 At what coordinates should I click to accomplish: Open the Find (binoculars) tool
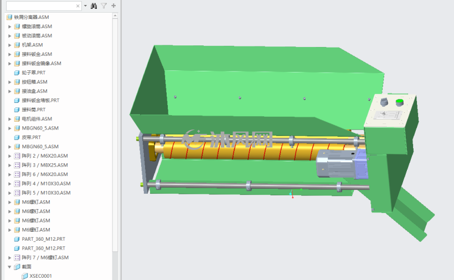[94, 6]
